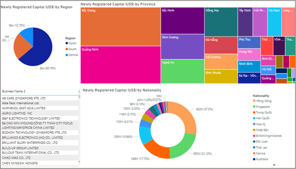296x169 pixels.
Task: Expand the Nationality legend with down arrow
Action: click(x=274, y=165)
